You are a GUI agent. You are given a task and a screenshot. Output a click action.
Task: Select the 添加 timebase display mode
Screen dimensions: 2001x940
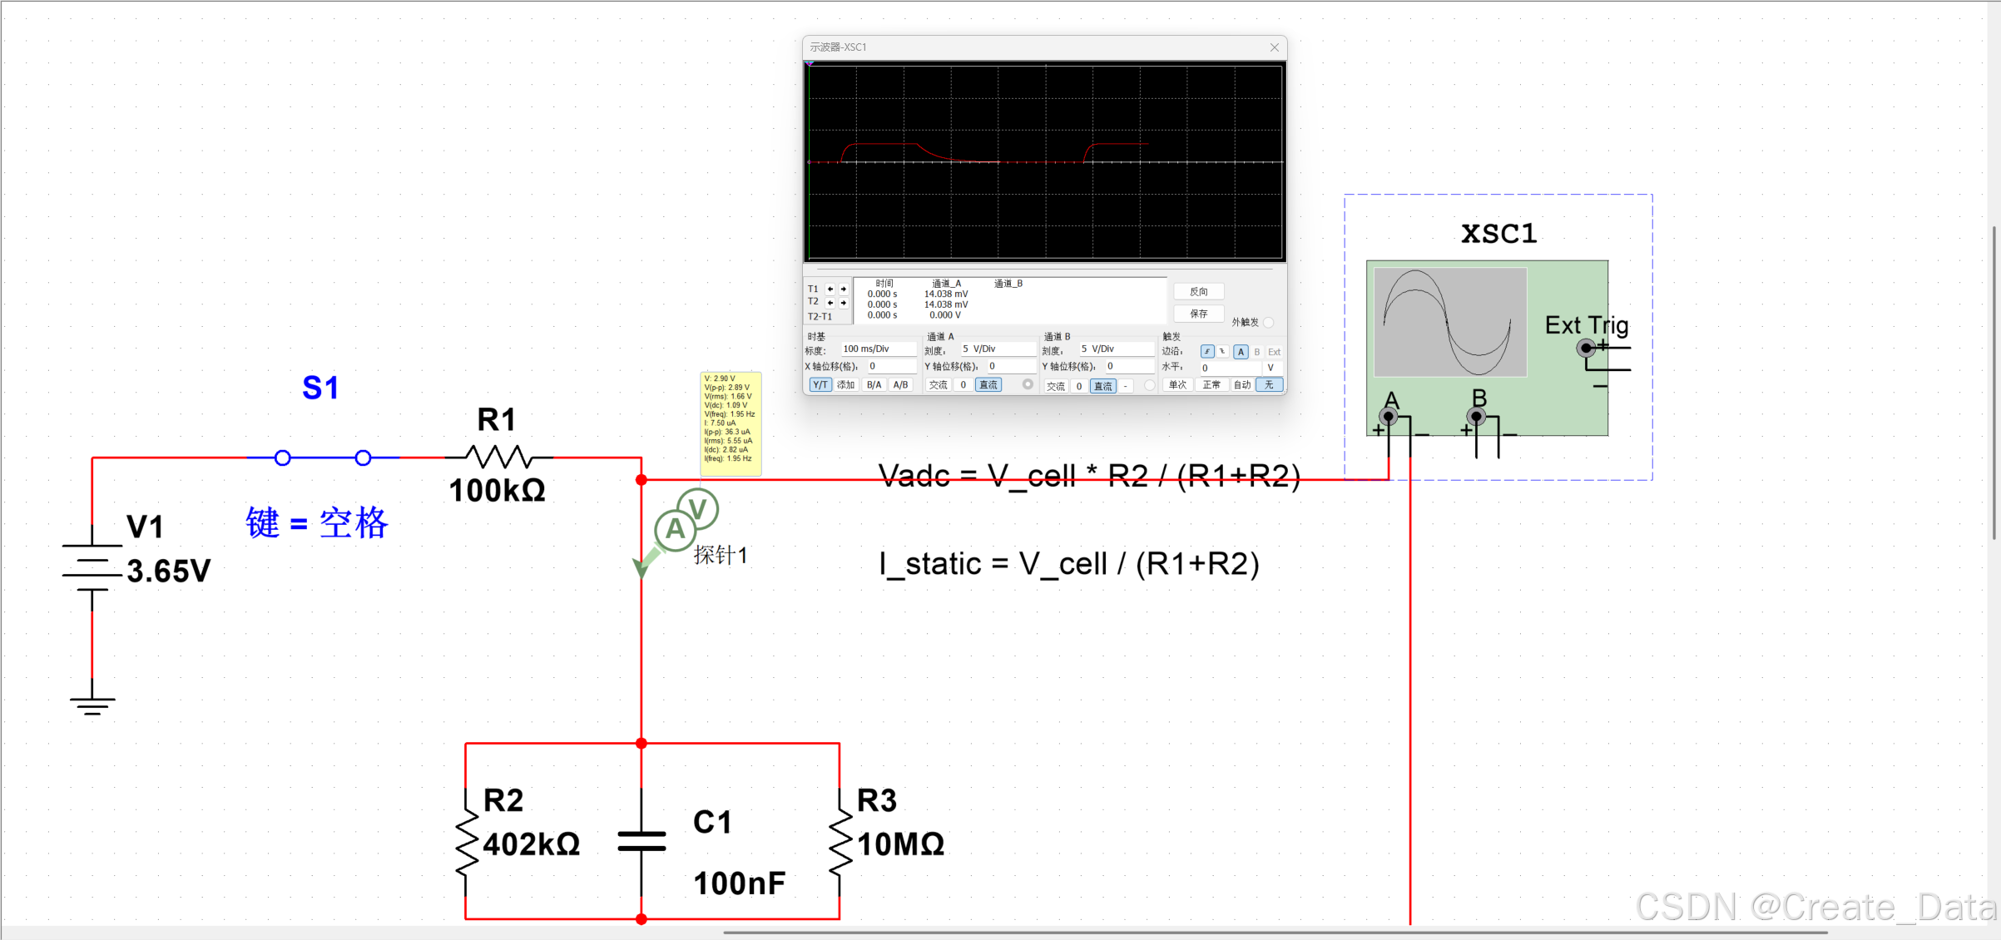tap(846, 384)
